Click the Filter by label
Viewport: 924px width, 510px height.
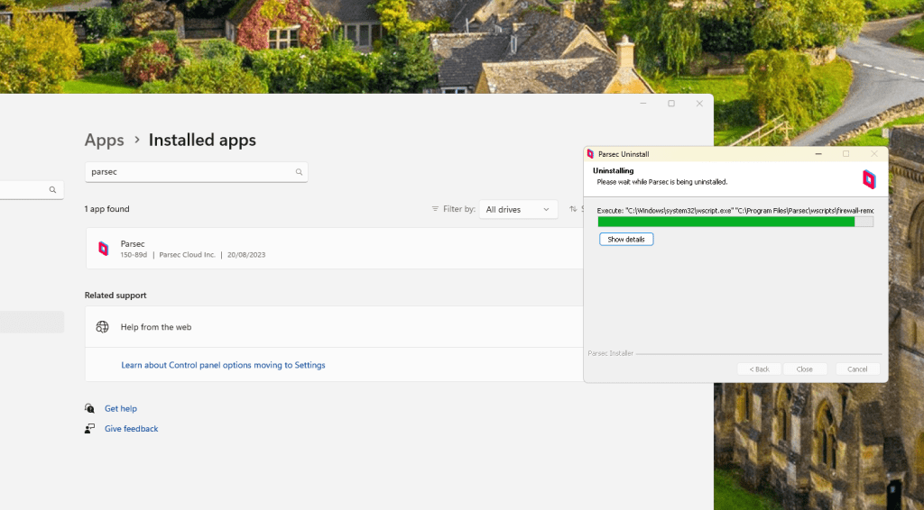coord(459,209)
